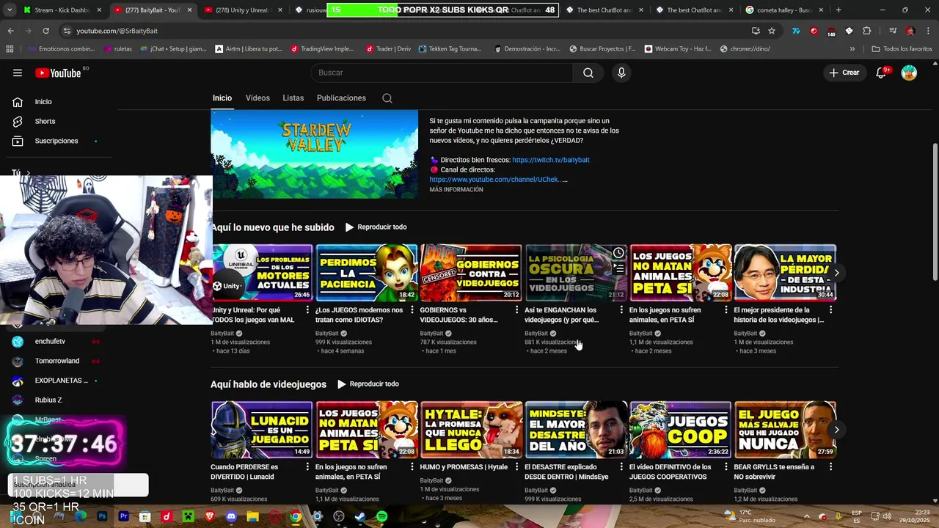Select the Inicio channel tab
Viewport: 939px width, 528px height.
pyautogui.click(x=222, y=98)
